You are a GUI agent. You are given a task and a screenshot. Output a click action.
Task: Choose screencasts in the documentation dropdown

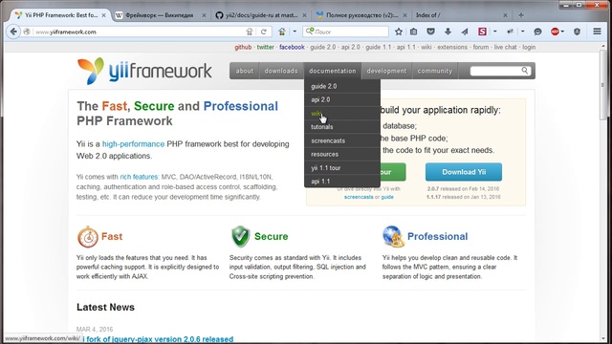(x=342, y=140)
